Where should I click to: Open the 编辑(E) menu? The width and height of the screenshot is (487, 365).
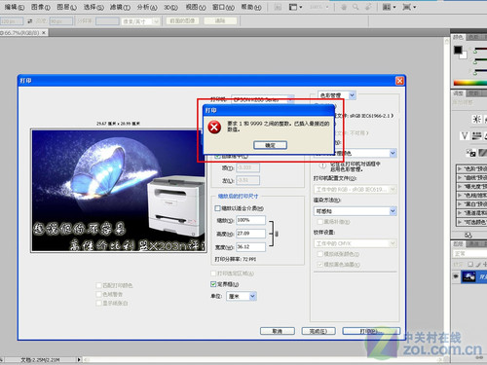click(x=15, y=7)
